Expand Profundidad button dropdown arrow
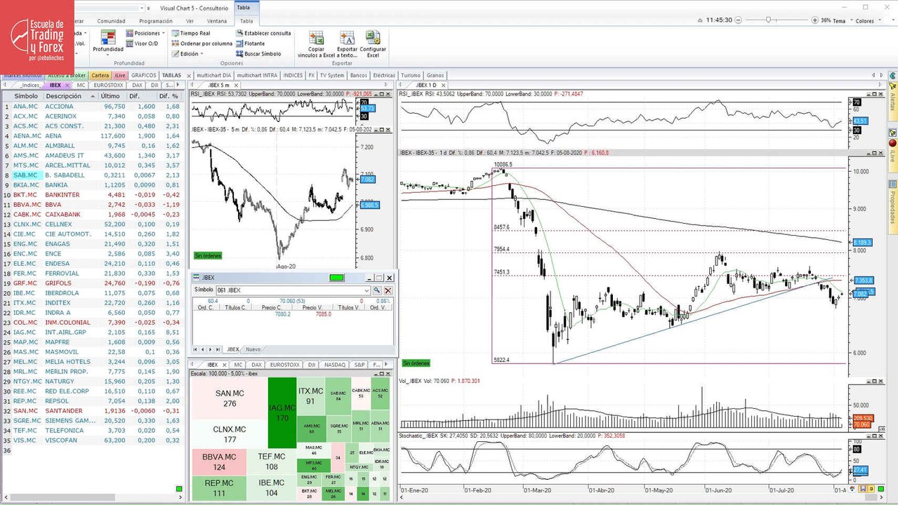The width and height of the screenshot is (898, 505). tap(108, 55)
